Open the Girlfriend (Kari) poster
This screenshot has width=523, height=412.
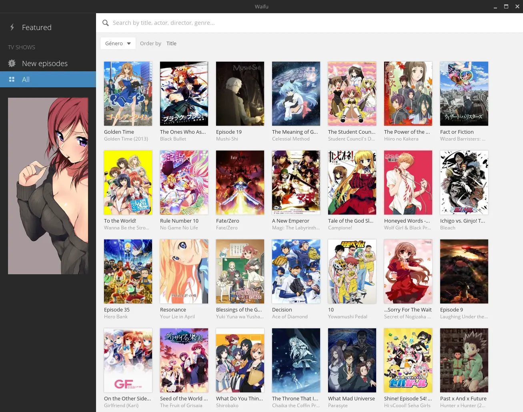pos(128,360)
